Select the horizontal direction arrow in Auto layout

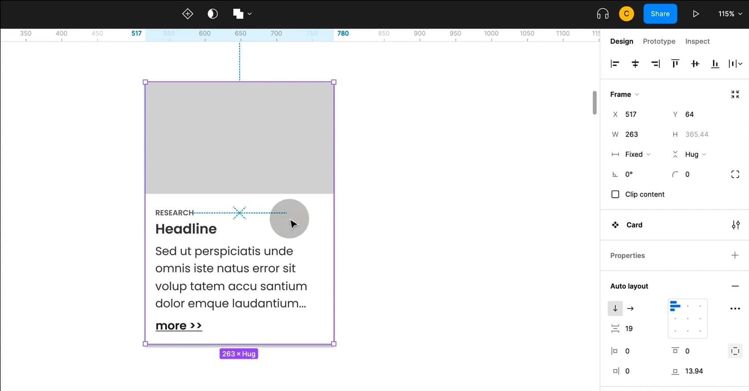click(630, 308)
